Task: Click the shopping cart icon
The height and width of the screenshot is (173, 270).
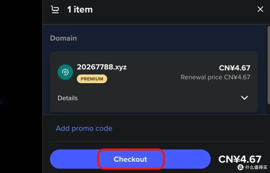Action: (55, 9)
